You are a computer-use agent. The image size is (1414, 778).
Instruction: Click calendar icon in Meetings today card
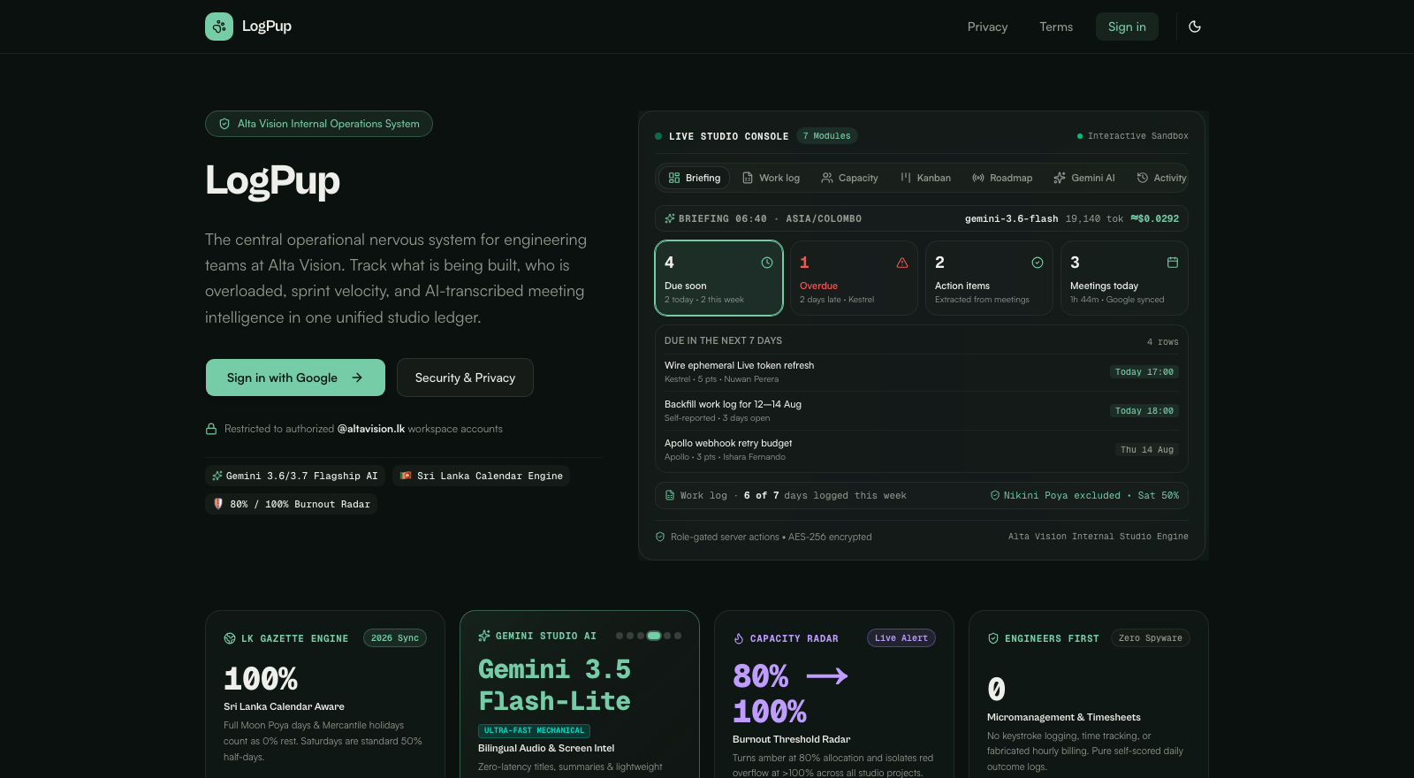1173,263
